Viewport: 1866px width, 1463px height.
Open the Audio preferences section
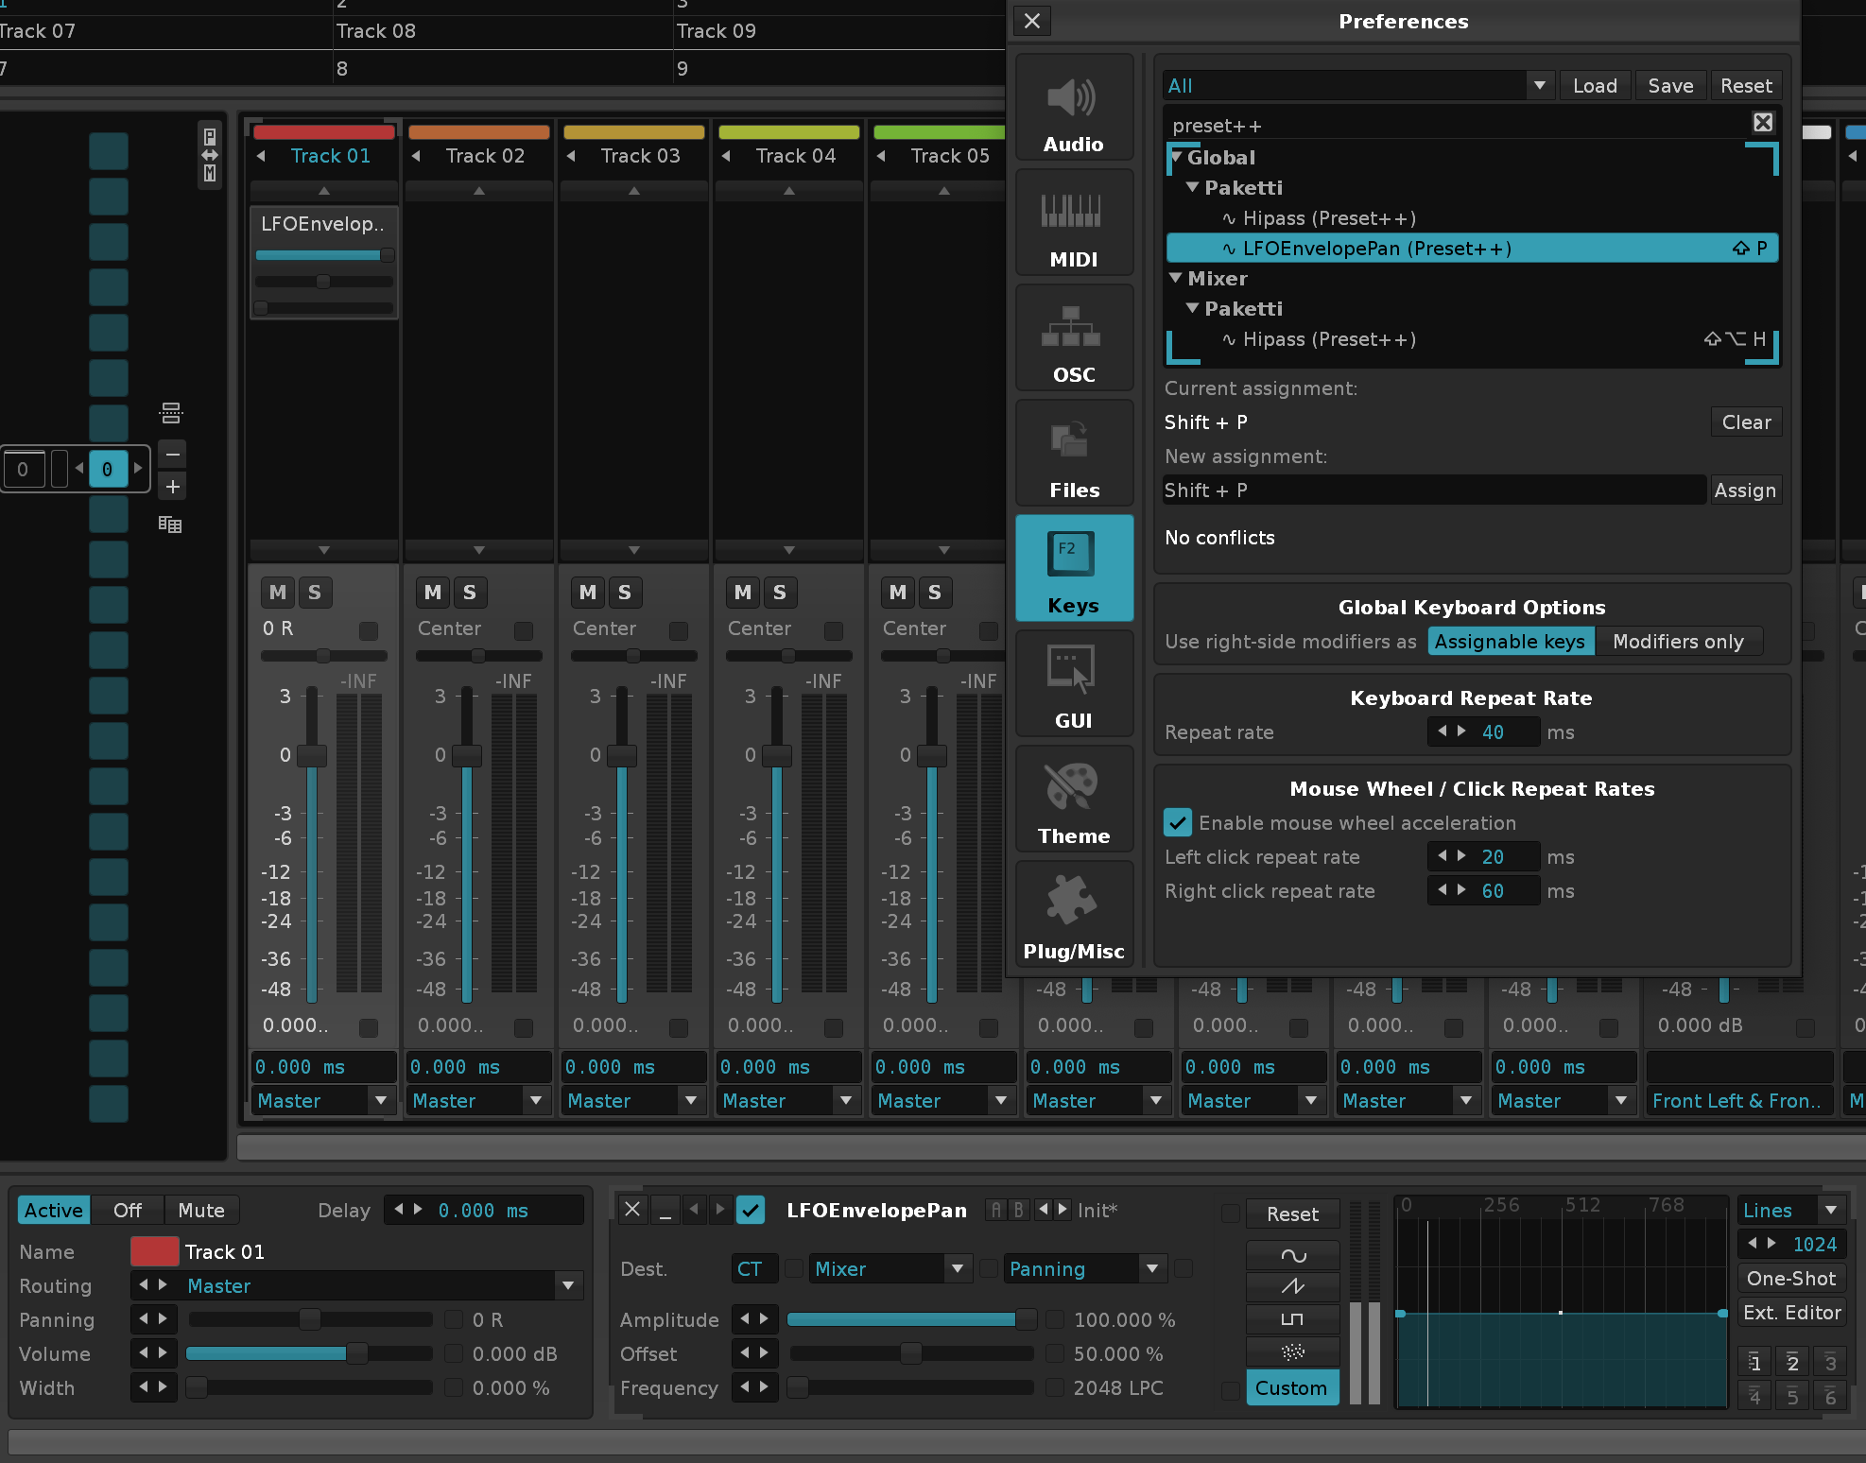tap(1074, 108)
